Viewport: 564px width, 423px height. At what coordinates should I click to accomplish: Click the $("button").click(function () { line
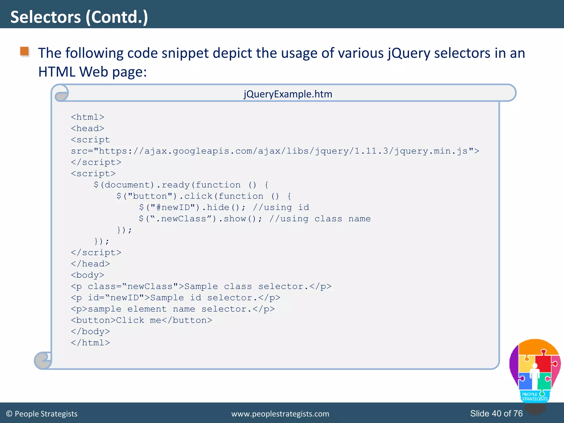pyautogui.click(x=204, y=196)
